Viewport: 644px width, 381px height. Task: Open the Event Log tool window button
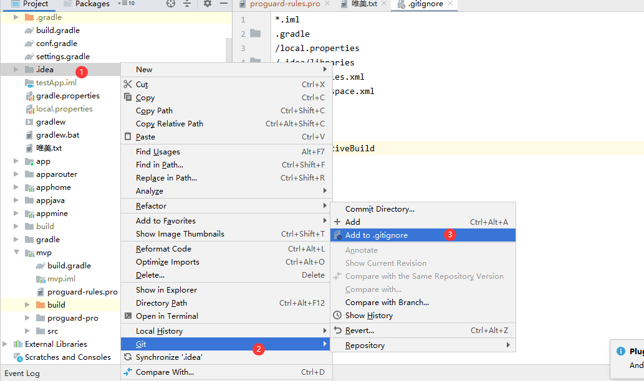click(x=22, y=373)
